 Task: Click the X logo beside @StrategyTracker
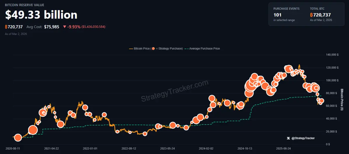(x=288, y=138)
